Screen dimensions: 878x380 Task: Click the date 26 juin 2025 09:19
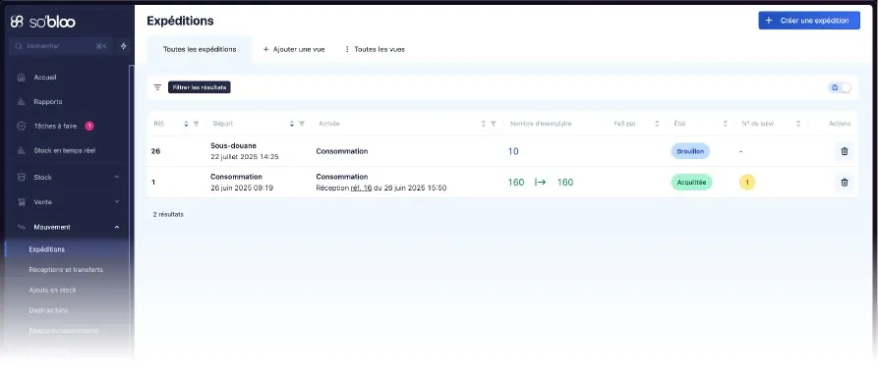click(242, 188)
